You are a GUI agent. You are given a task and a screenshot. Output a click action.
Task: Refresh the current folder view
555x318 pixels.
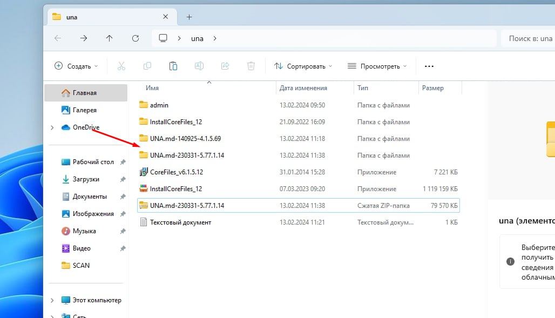pos(135,38)
